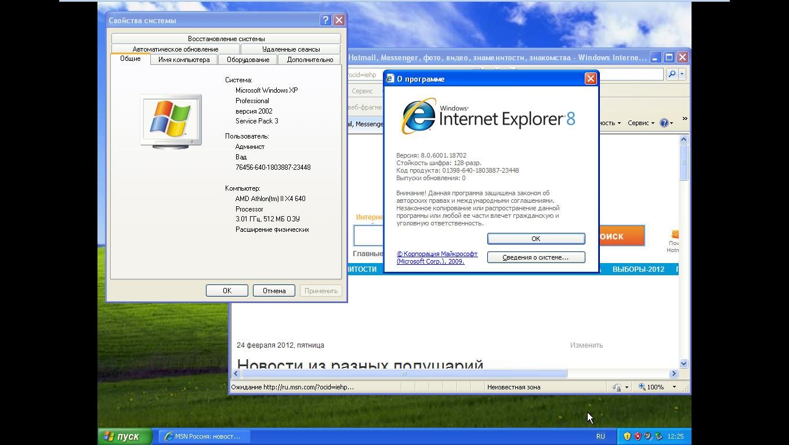This screenshot has height=445, width=789.
Task: Open the Оборудование tab
Action: coord(248,60)
